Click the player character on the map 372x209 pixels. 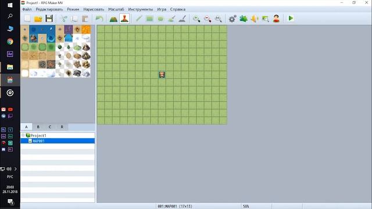coord(162,75)
